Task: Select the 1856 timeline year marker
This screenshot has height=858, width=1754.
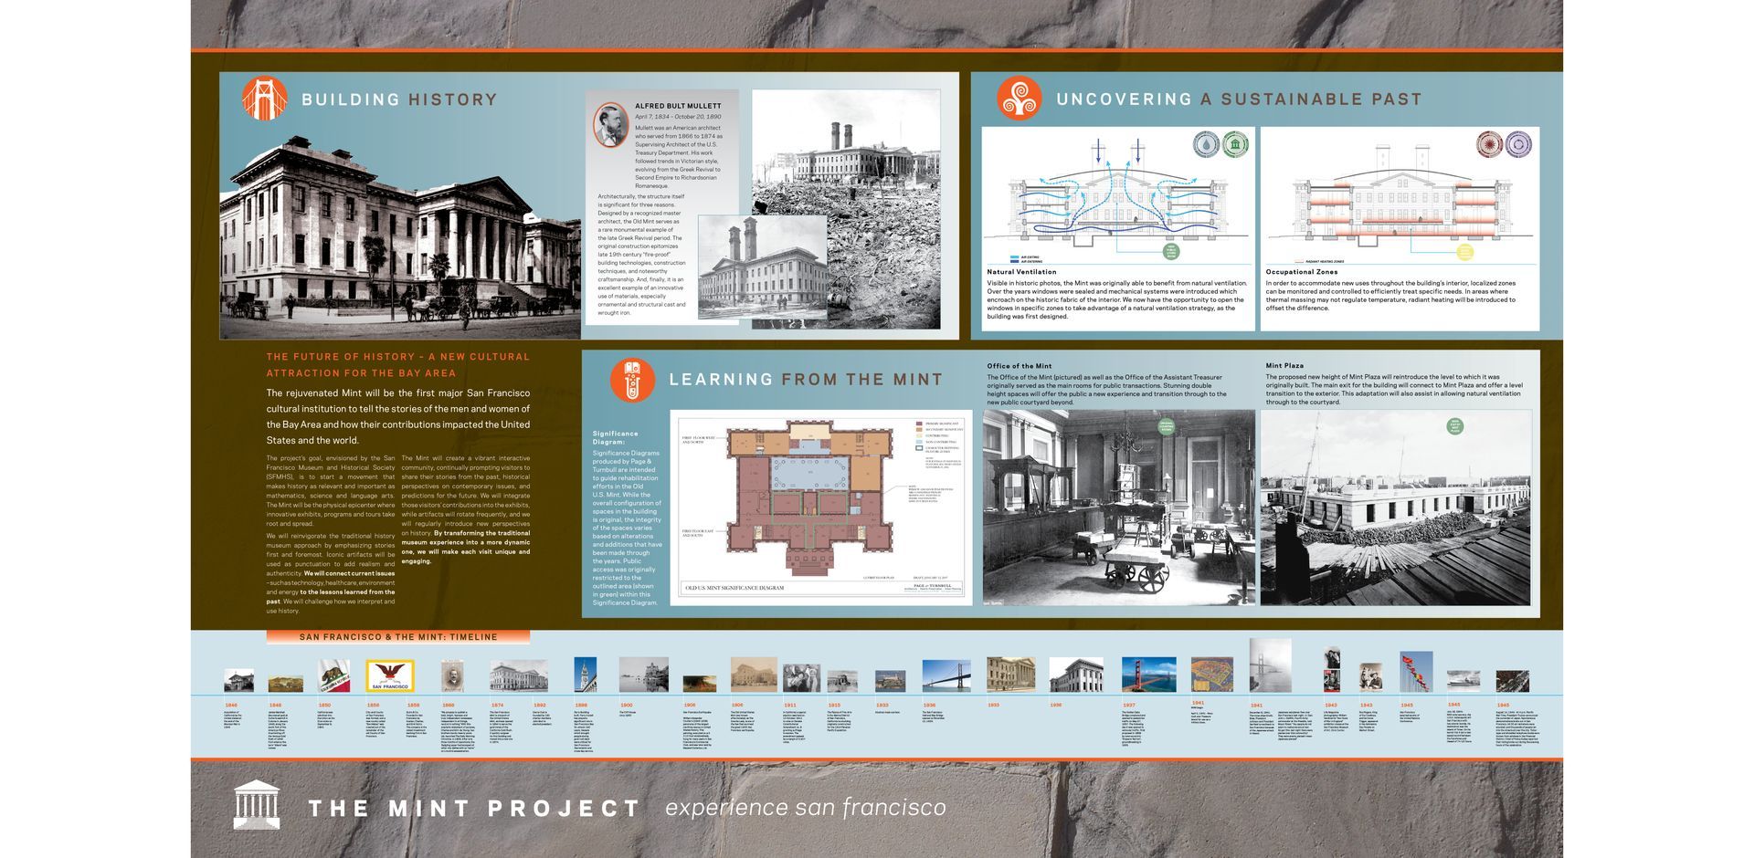Action: click(373, 706)
